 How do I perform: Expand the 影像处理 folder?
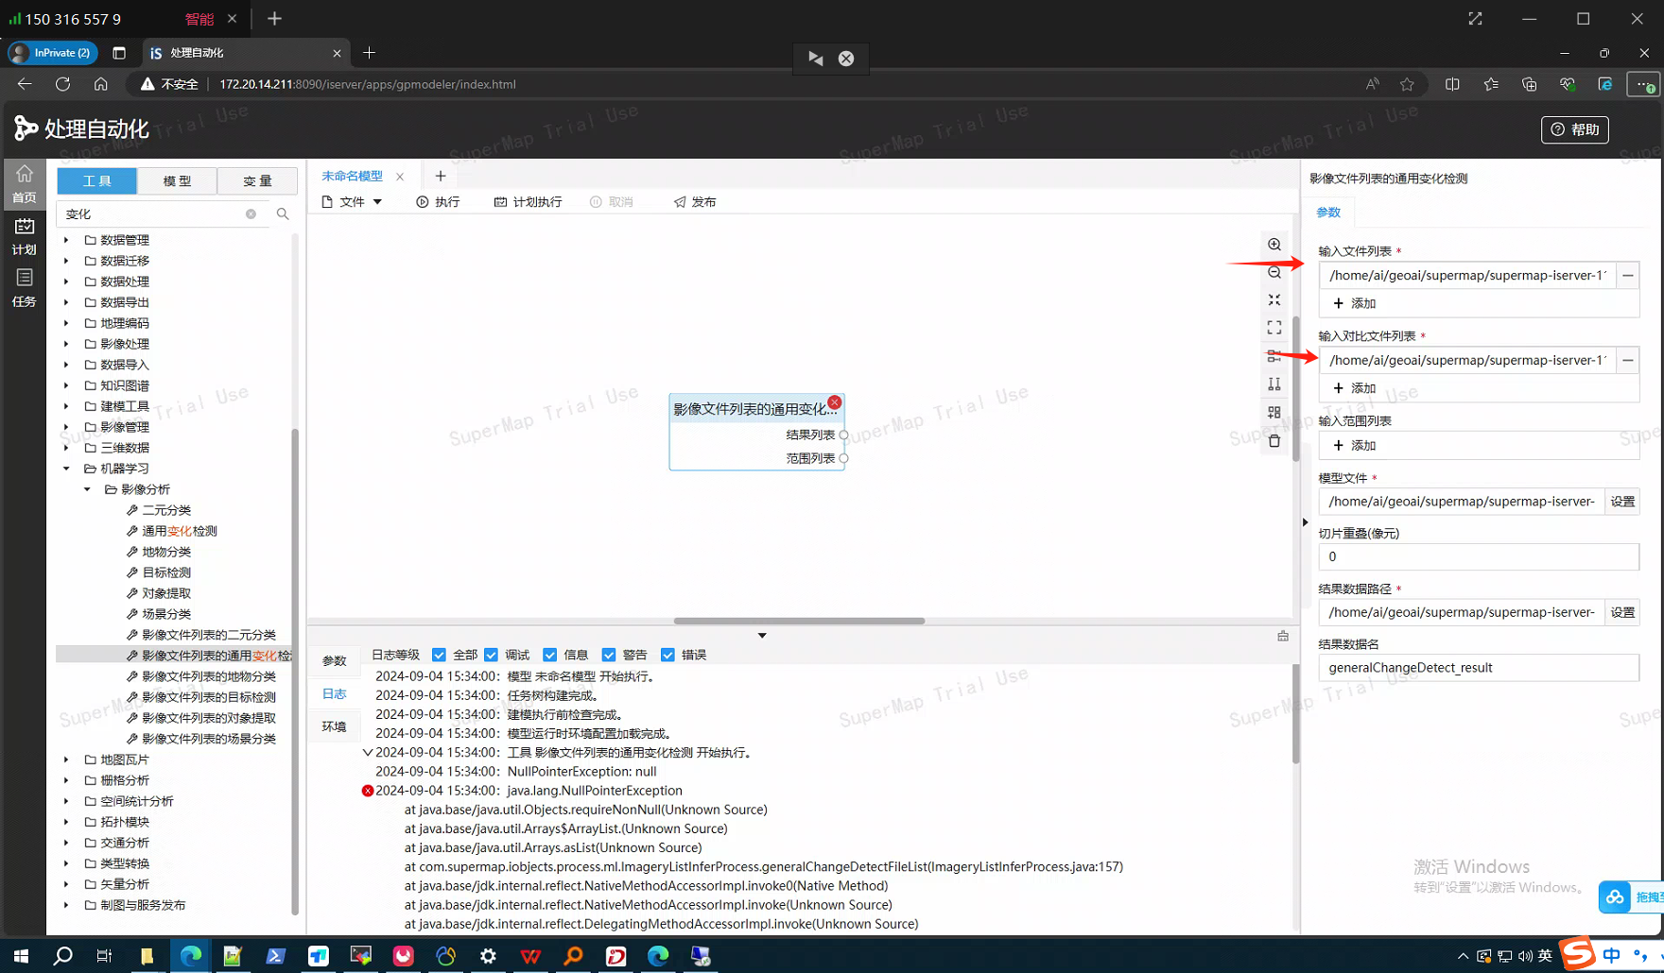point(66,344)
